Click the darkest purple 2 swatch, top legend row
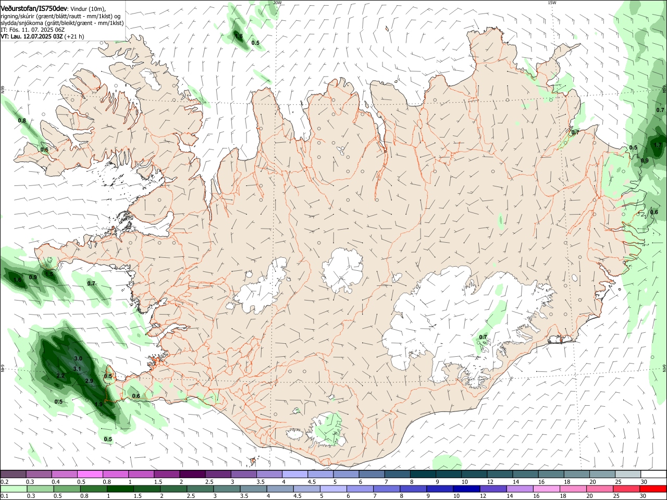This screenshot has height=500, width=667. tap(192, 474)
